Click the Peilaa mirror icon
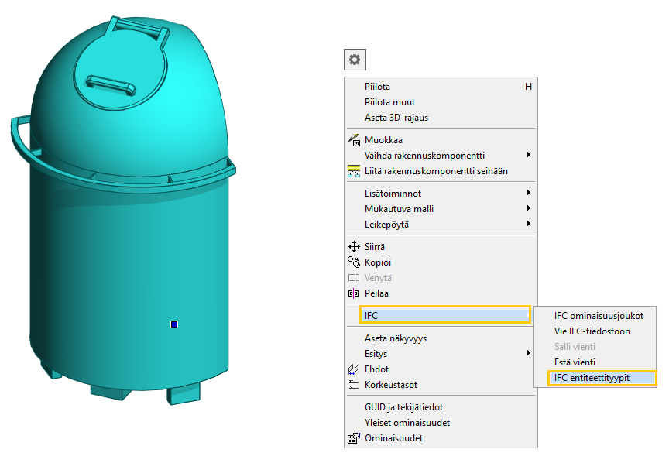Viewport: 669px width, 463px height. point(354,293)
